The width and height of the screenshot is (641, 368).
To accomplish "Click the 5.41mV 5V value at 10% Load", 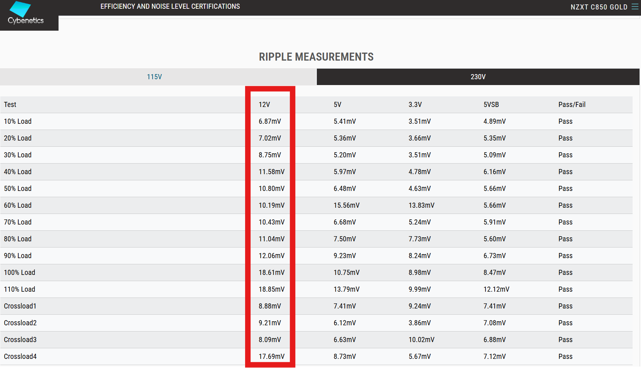I will 345,122.
